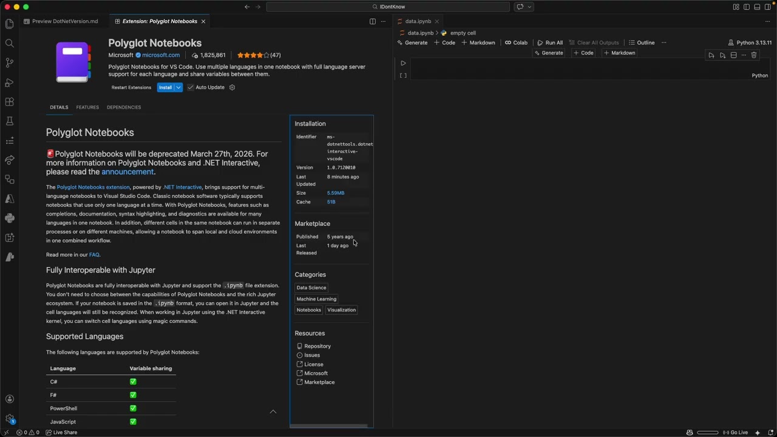The height and width of the screenshot is (437, 777).
Task: Click the Go Live status bar button
Action: click(x=735, y=432)
